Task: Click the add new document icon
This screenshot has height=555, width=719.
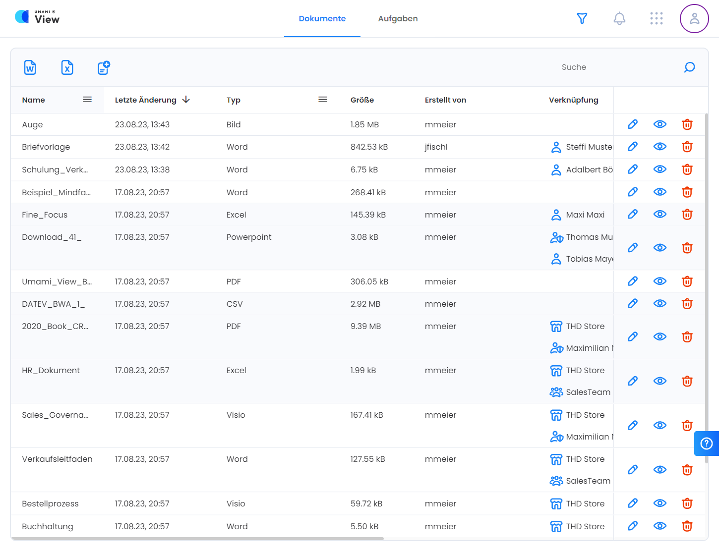Action: [x=104, y=67]
